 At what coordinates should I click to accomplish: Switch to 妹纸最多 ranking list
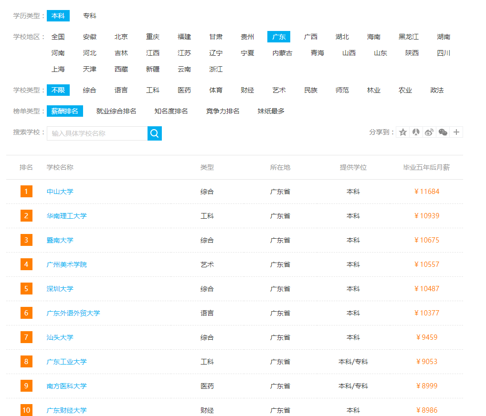pos(271,111)
